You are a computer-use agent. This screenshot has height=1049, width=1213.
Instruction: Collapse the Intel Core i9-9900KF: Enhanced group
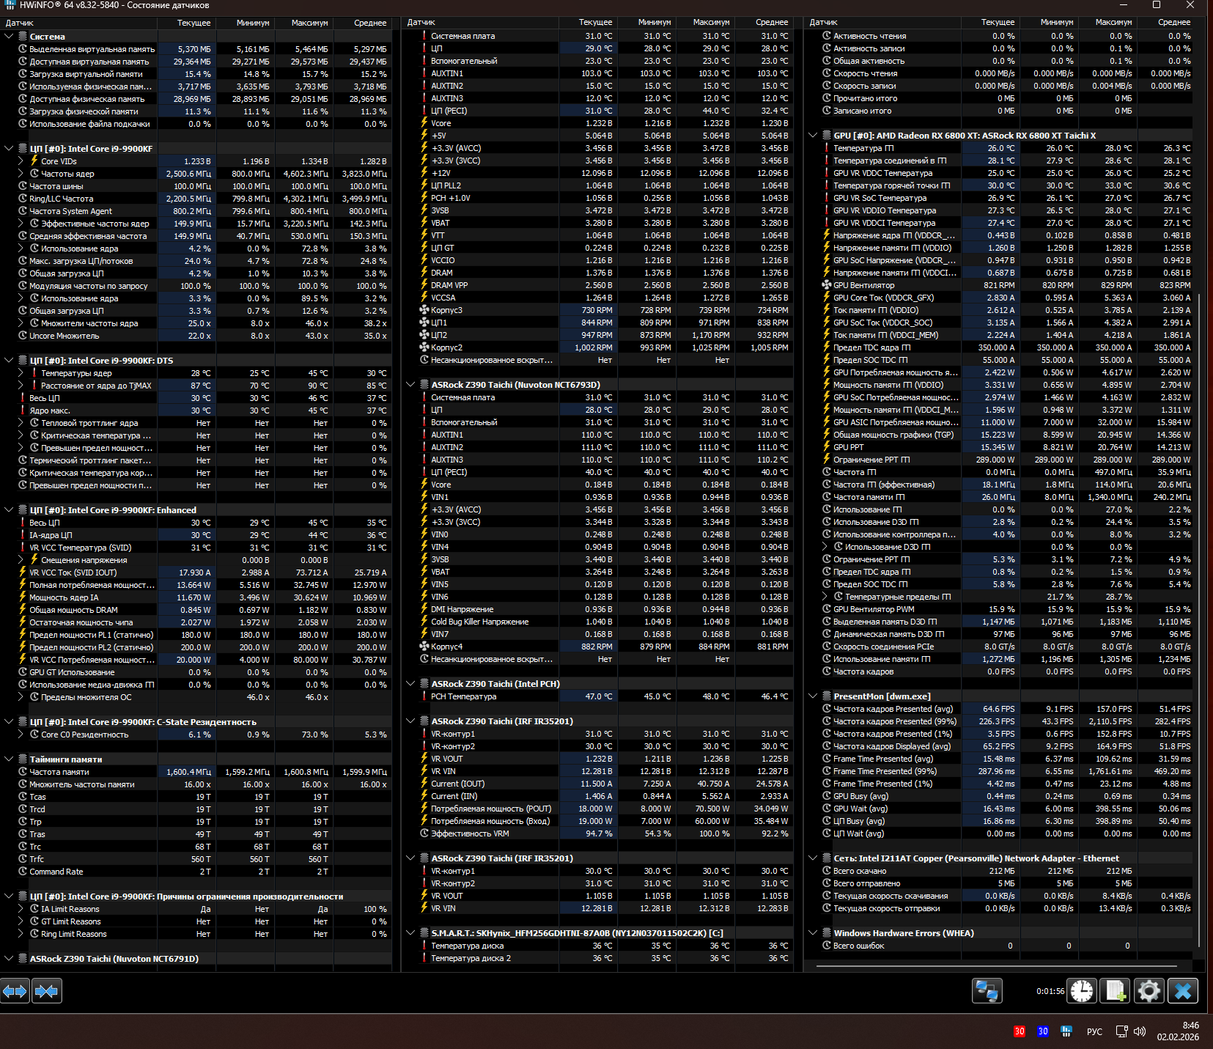pos(9,510)
